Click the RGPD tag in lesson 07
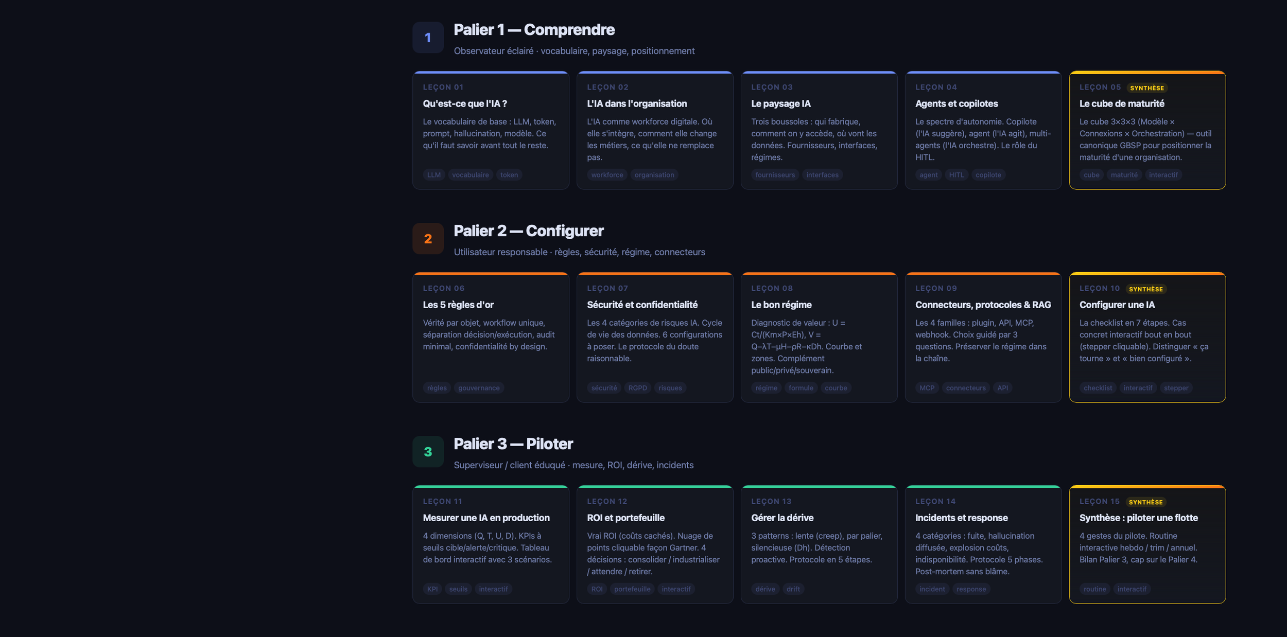 click(x=638, y=388)
